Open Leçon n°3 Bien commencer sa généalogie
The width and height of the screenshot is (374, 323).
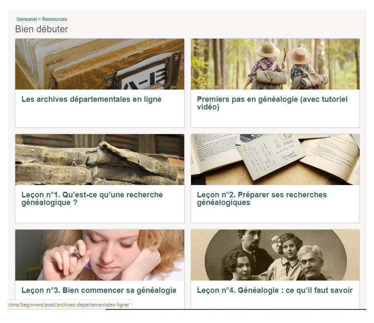(x=99, y=290)
